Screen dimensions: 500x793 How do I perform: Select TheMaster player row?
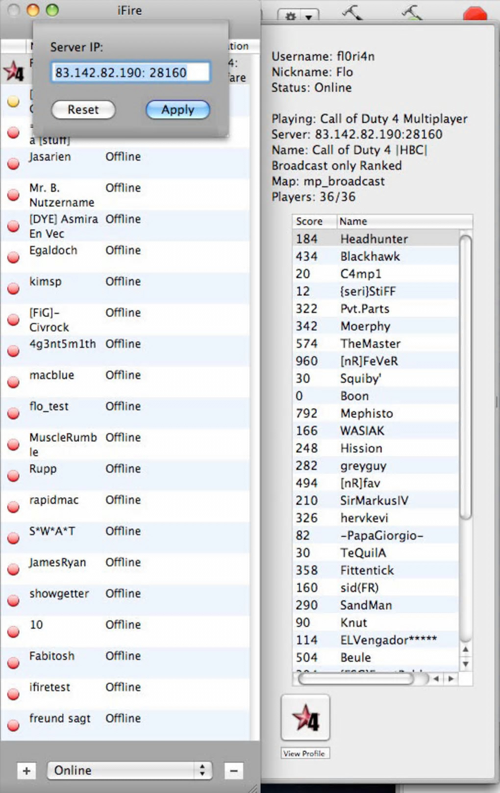click(x=375, y=344)
